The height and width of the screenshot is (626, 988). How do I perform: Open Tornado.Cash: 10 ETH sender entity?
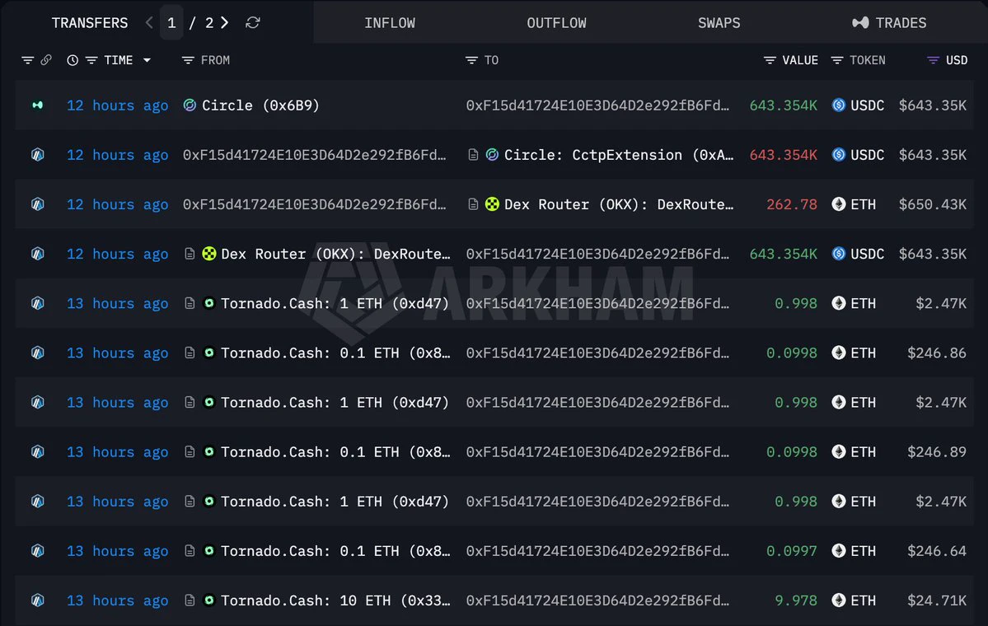coord(335,600)
